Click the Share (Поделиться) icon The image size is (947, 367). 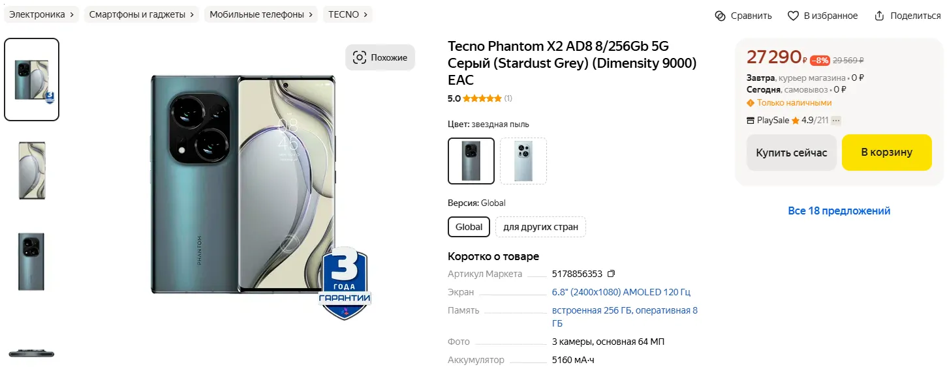[879, 16]
